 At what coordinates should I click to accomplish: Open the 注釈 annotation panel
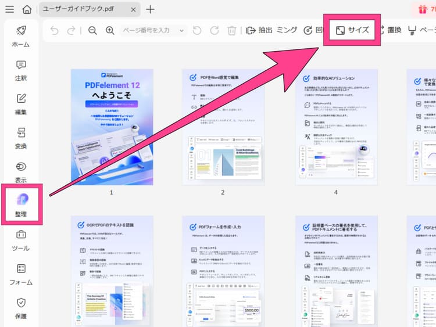pyautogui.click(x=21, y=71)
